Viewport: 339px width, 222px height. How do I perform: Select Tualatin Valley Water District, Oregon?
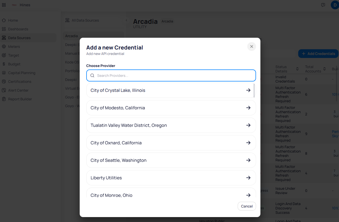coord(171,125)
